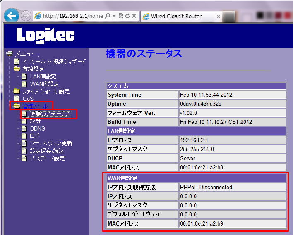The width and height of the screenshot is (293, 235).
Task: Open the ログ menu item
Action: 35,136
